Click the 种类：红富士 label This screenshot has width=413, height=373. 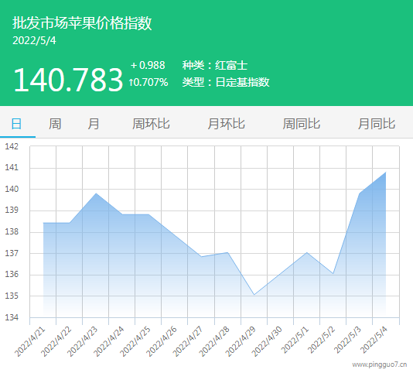click(215, 65)
